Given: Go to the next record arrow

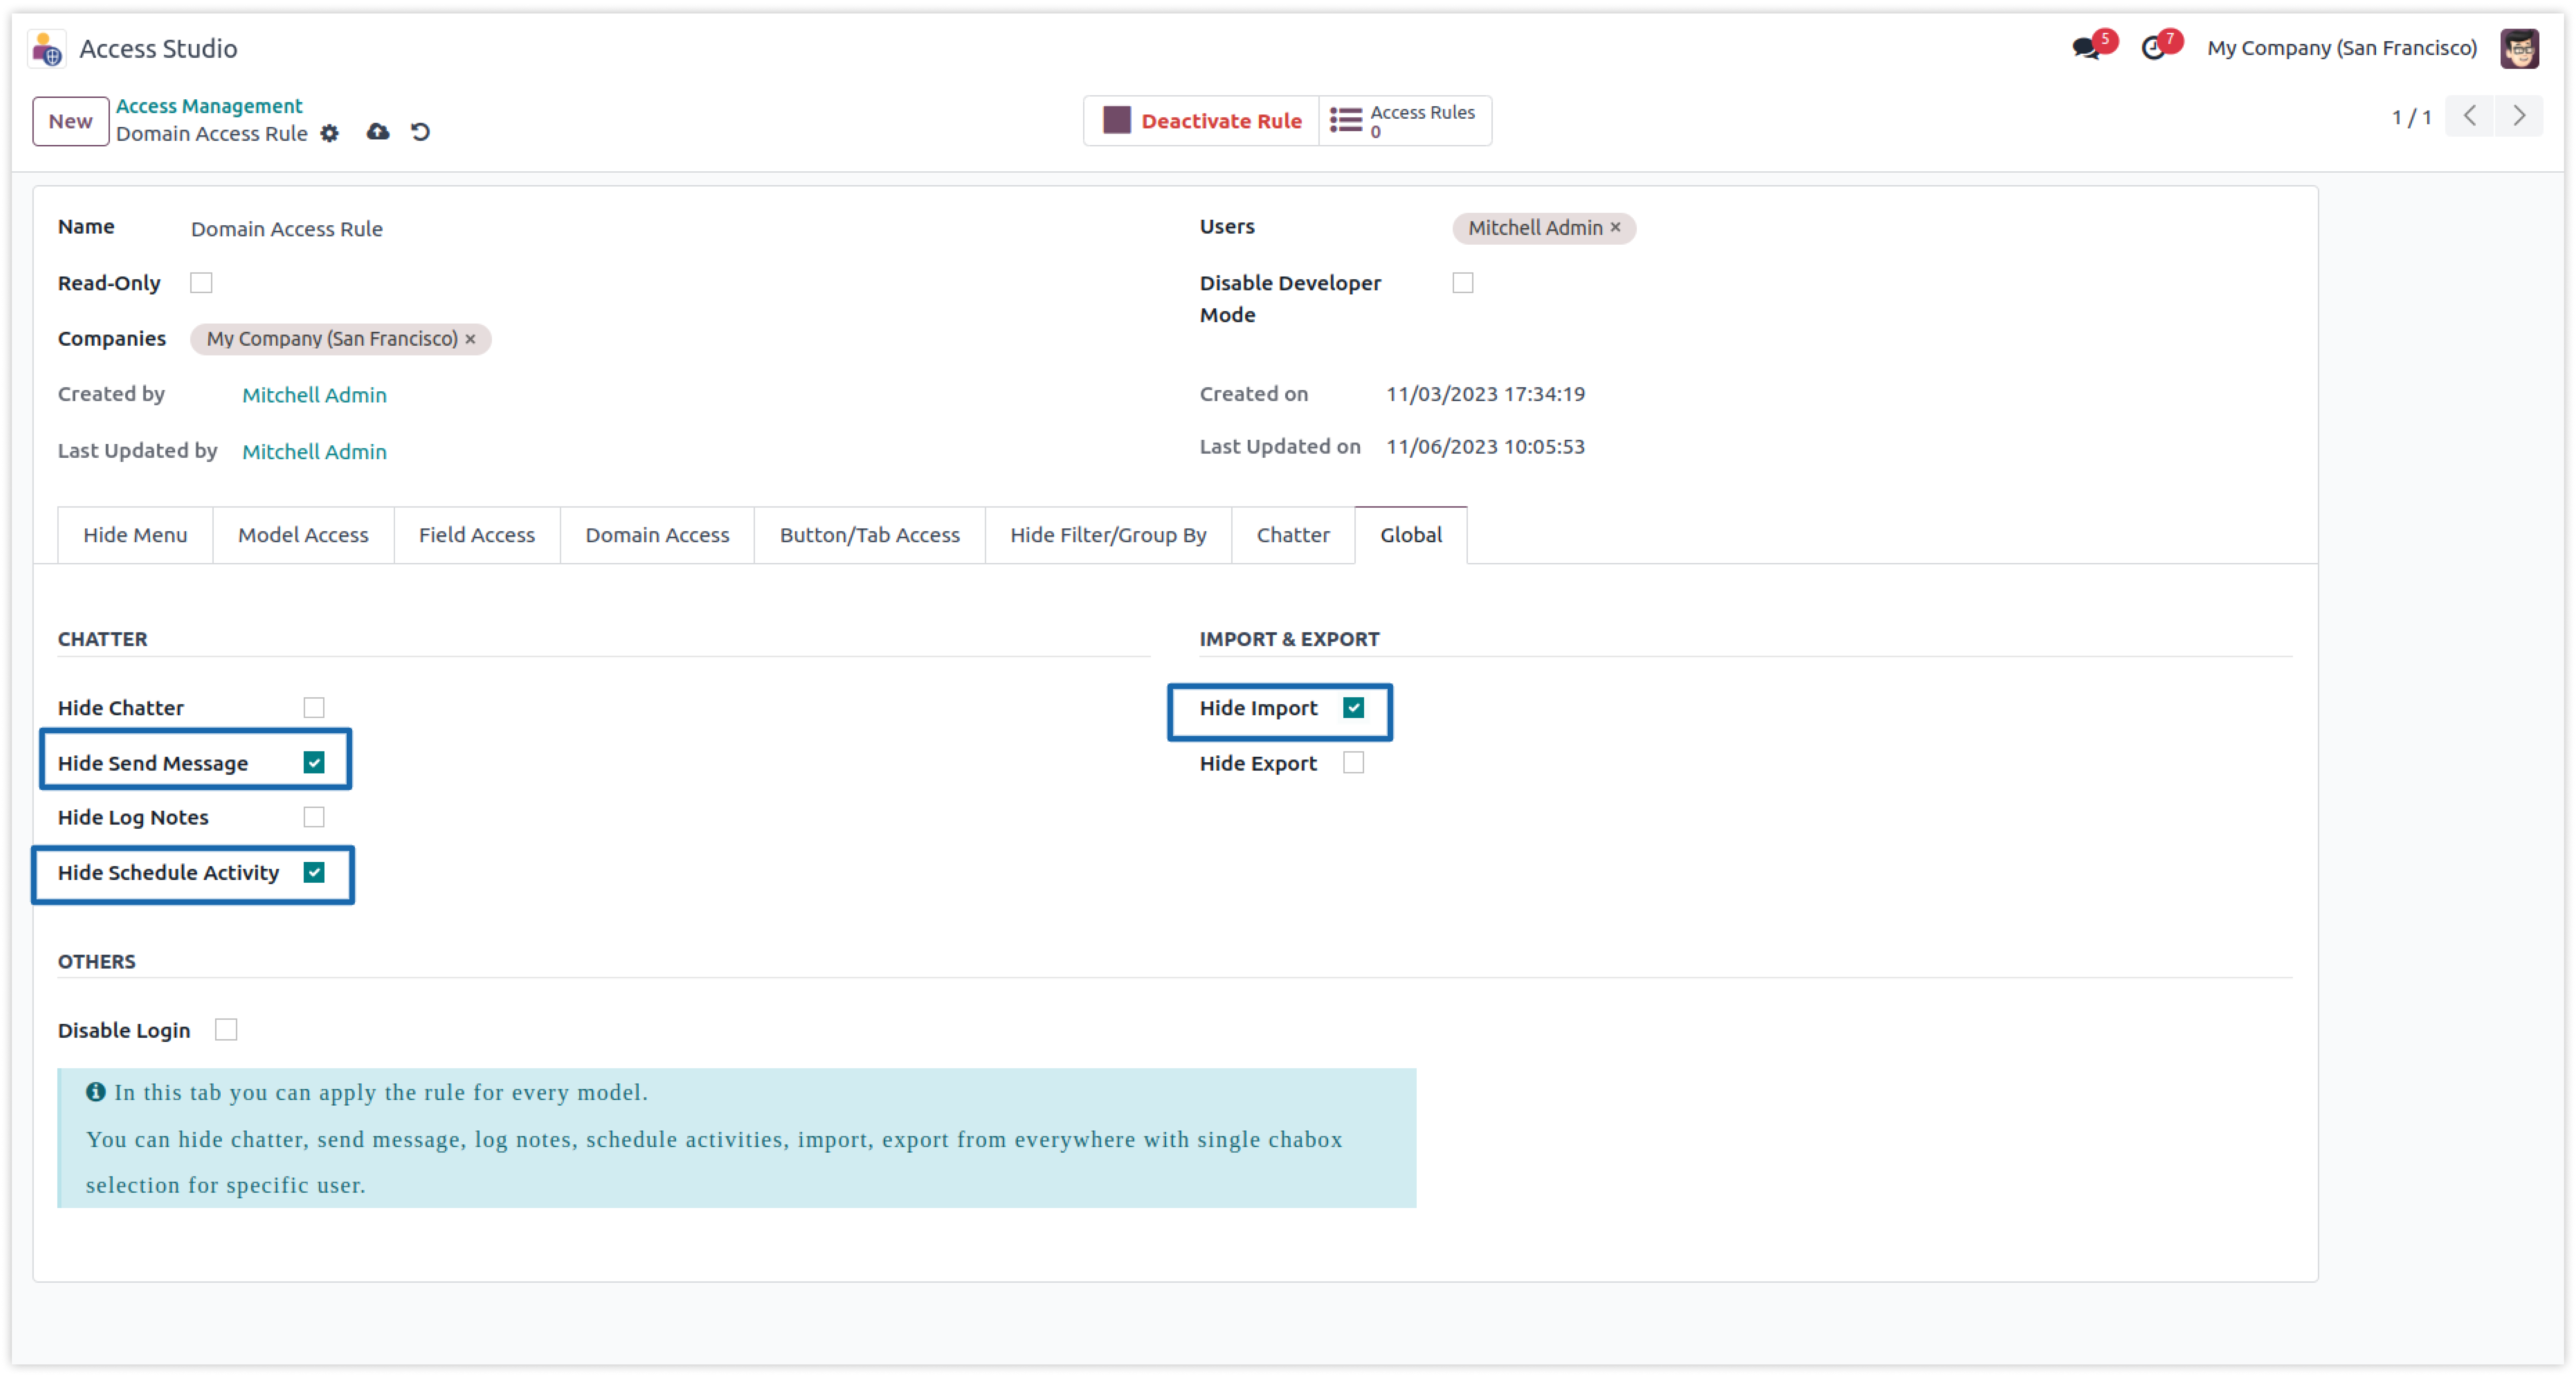Looking at the screenshot, I should 2519,116.
